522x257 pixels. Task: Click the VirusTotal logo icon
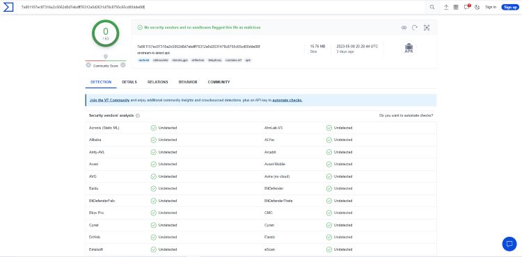pyautogui.click(x=8, y=7)
